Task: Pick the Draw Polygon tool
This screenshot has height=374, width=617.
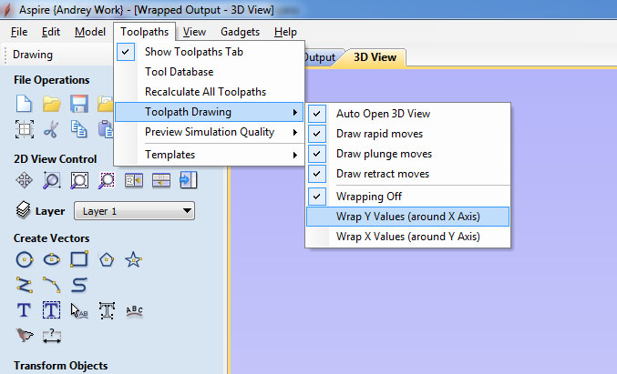Action: point(107,259)
